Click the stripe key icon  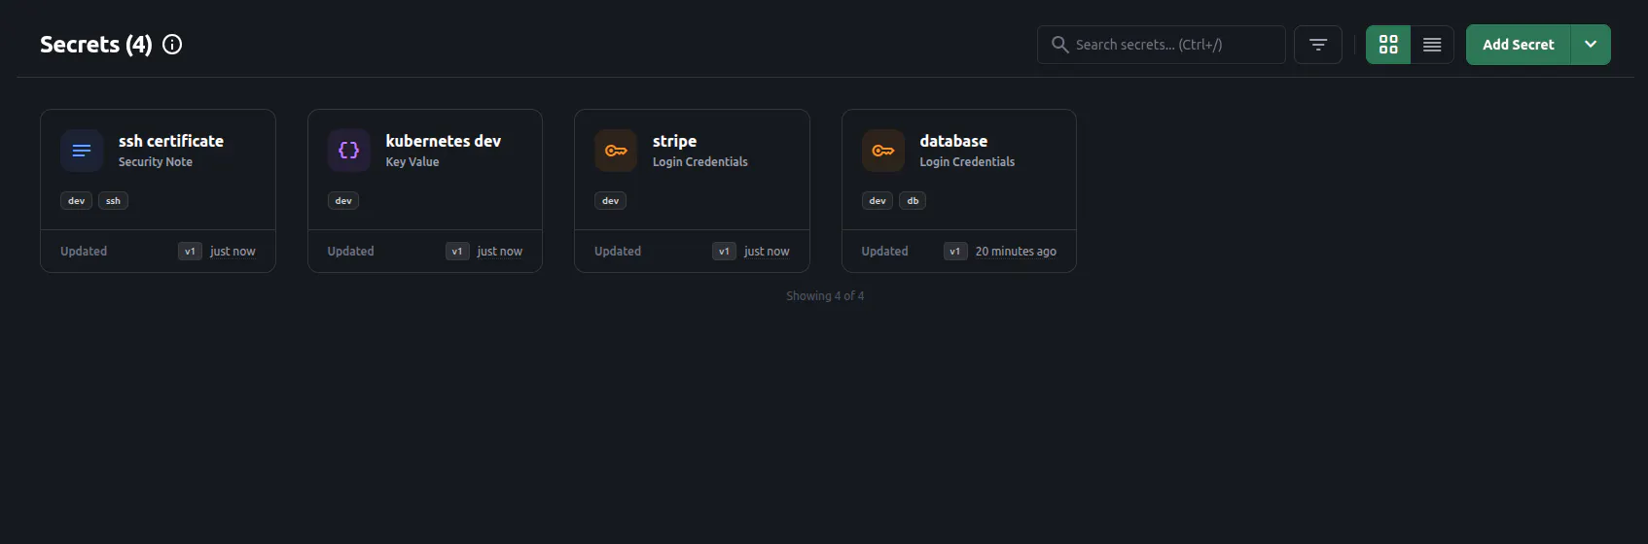tap(616, 151)
